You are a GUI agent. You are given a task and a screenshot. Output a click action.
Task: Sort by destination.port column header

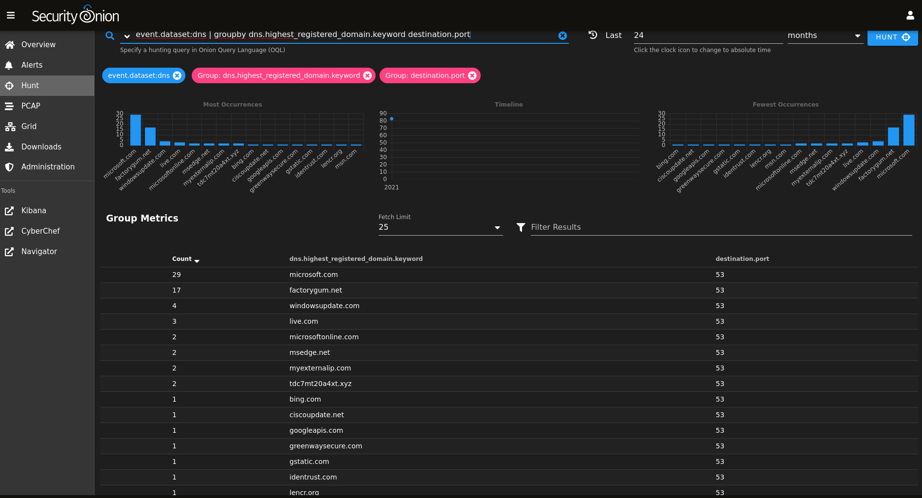click(x=742, y=259)
